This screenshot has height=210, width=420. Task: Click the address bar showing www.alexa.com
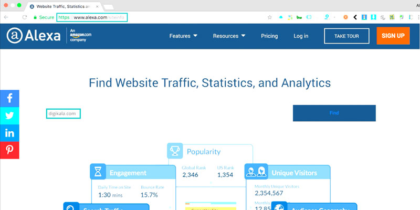click(92, 17)
